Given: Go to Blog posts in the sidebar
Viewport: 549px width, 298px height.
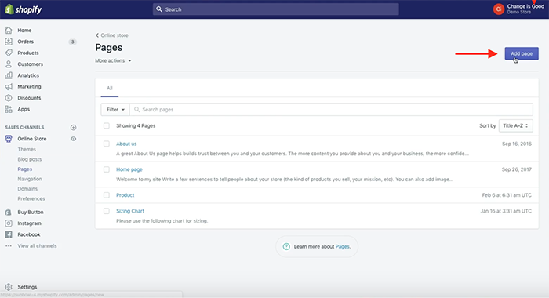Looking at the screenshot, I should 30,159.
